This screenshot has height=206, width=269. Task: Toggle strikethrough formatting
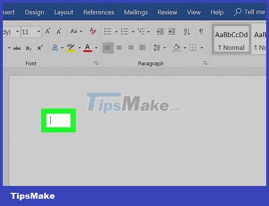(17, 48)
